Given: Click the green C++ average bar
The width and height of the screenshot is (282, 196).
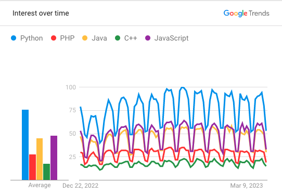Looking at the screenshot, I should coord(47,172).
